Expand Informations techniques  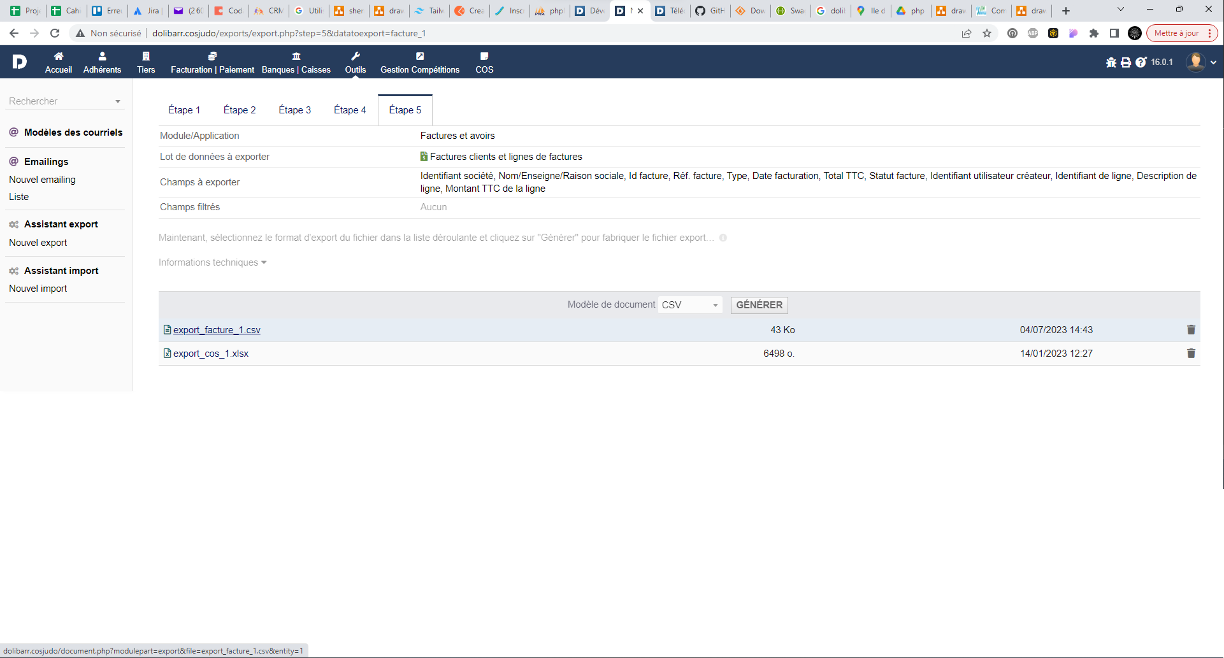tap(212, 262)
